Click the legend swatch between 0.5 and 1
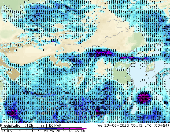Screen dimensions: 170x132 click(11, 128)
